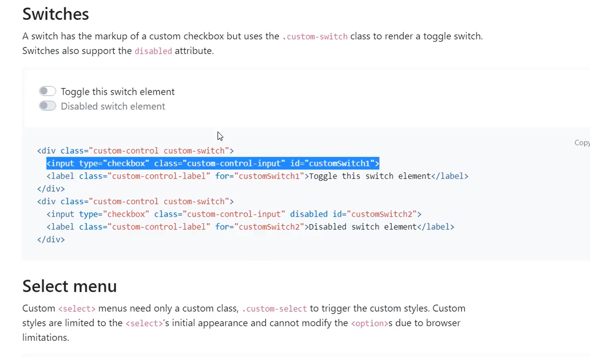Click the last closing </div> code line
Screen dimensions: 590x357
coord(51,239)
